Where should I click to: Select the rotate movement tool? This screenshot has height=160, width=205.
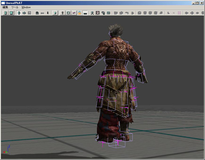[24, 13]
